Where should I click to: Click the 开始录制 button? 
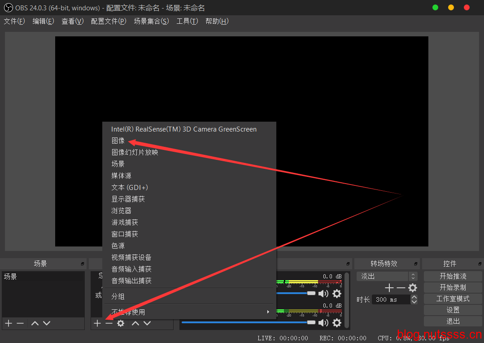453,287
